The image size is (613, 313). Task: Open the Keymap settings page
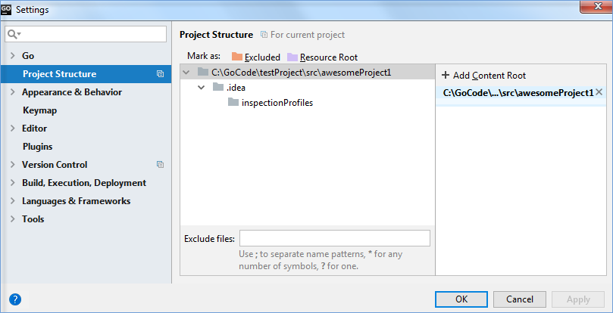click(x=39, y=110)
